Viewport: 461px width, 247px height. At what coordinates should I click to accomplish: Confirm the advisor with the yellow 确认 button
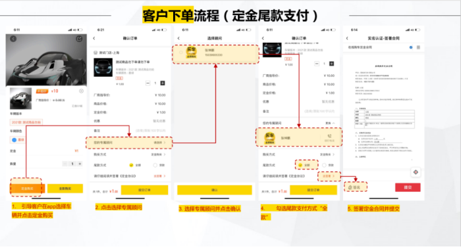click(x=215, y=190)
